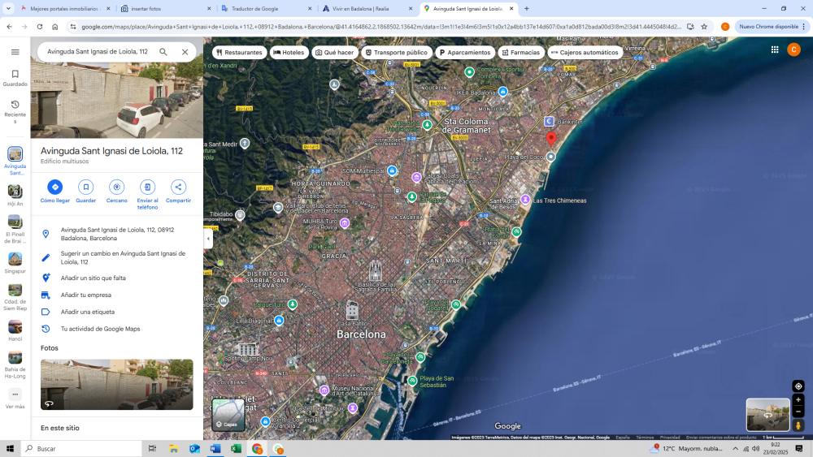The height and width of the screenshot is (457, 813).
Task: Open Bahía de Ha-Long recent place
Action: 15,365
